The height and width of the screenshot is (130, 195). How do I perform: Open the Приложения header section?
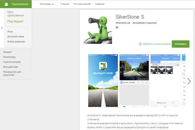[20, 4]
